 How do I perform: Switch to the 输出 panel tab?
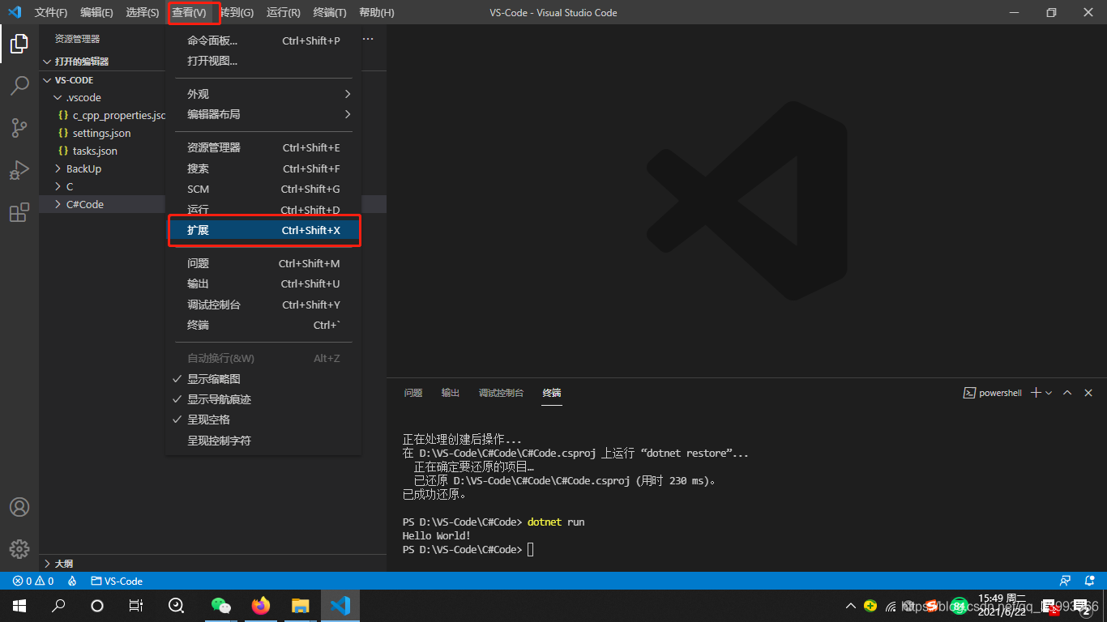pyautogui.click(x=451, y=393)
